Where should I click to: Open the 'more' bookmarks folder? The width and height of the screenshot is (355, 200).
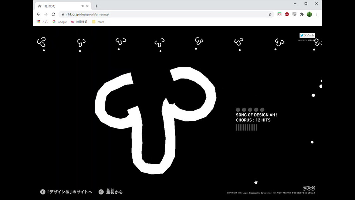click(x=98, y=22)
